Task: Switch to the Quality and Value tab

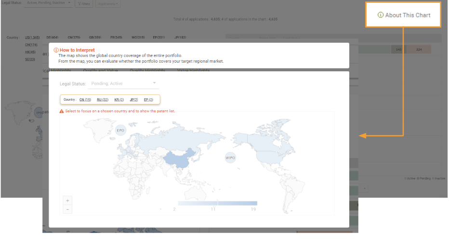Action: coord(101,70)
